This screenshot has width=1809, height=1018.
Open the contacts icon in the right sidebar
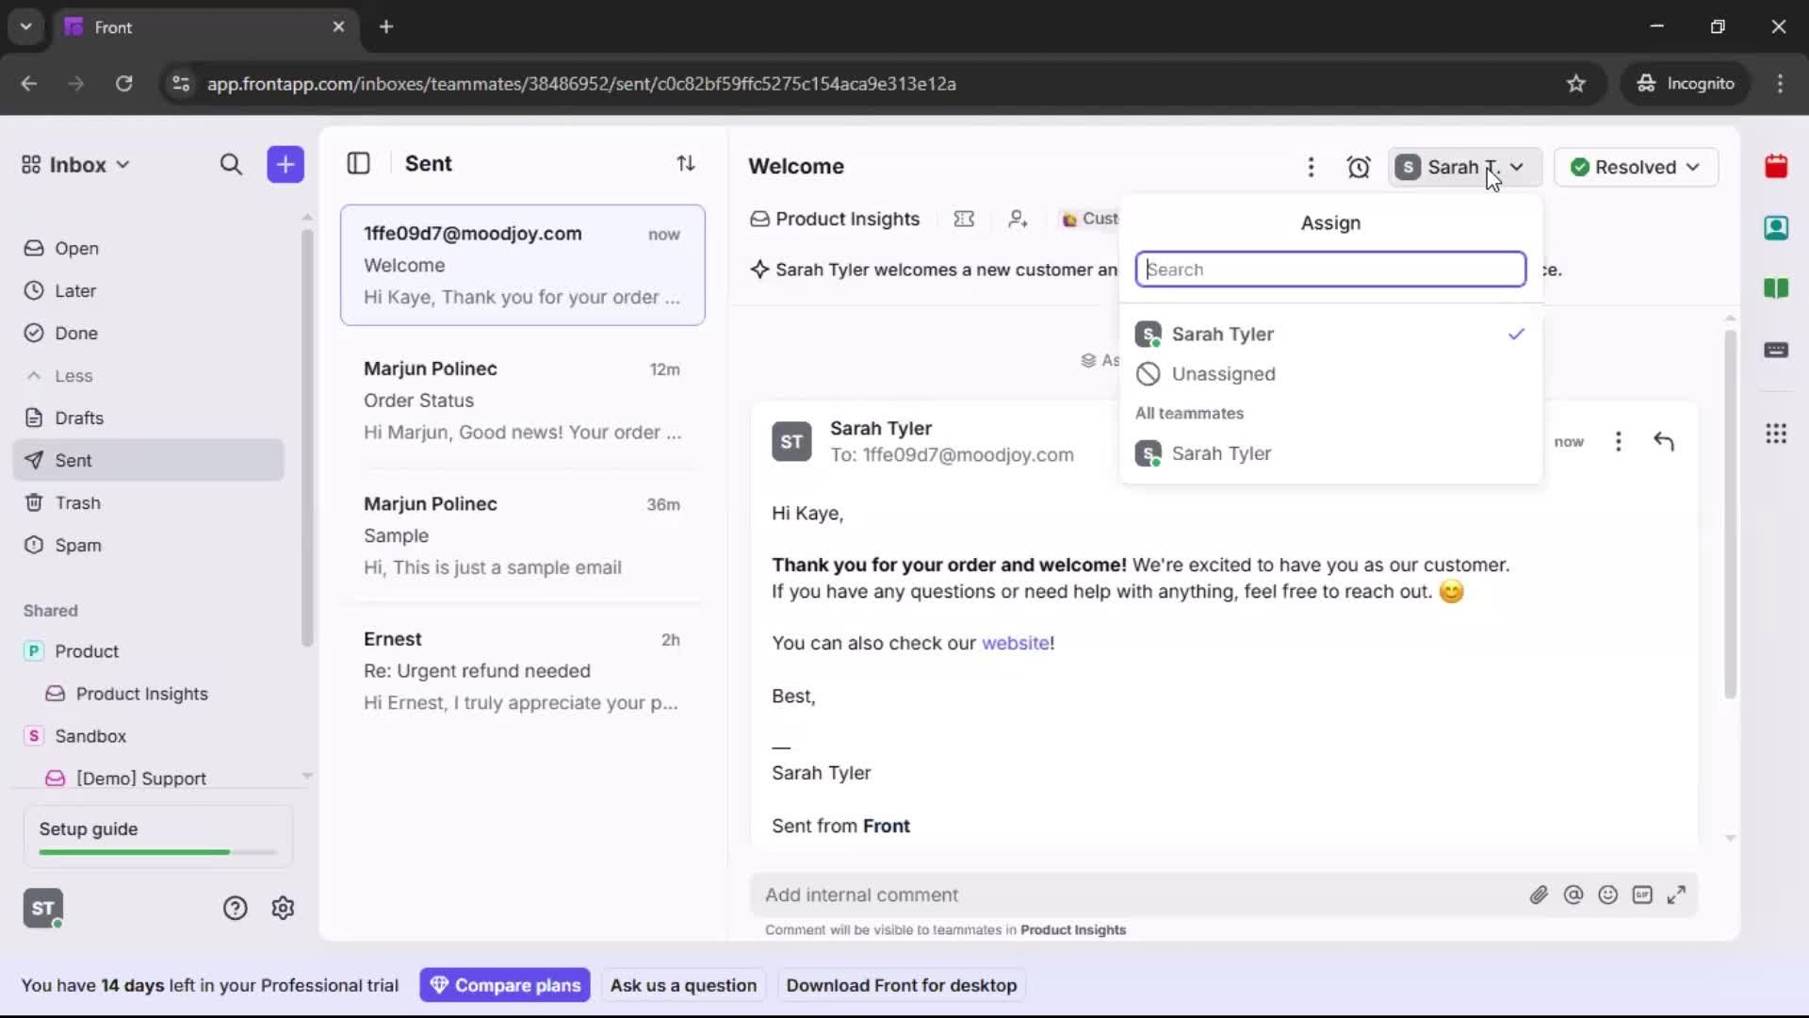pyautogui.click(x=1777, y=227)
